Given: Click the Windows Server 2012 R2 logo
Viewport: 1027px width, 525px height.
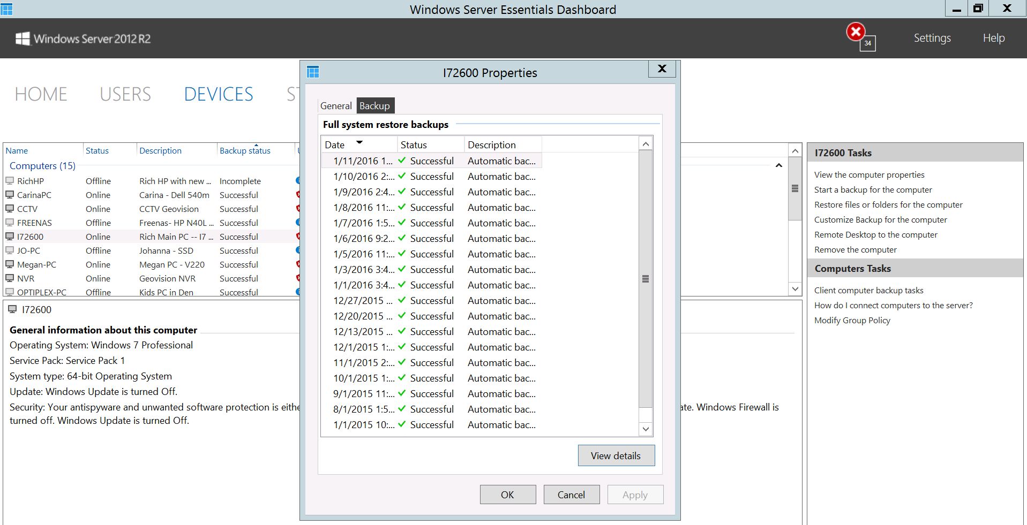Looking at the screenshot, I should tap(83, 39).
